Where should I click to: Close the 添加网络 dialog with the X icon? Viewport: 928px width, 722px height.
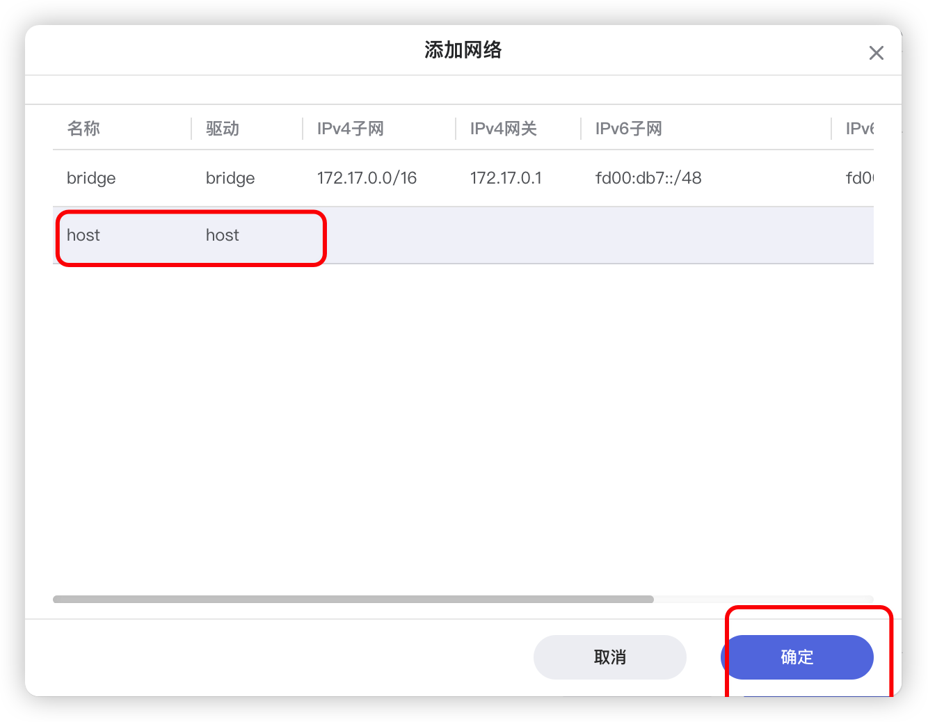pos(876,53)
